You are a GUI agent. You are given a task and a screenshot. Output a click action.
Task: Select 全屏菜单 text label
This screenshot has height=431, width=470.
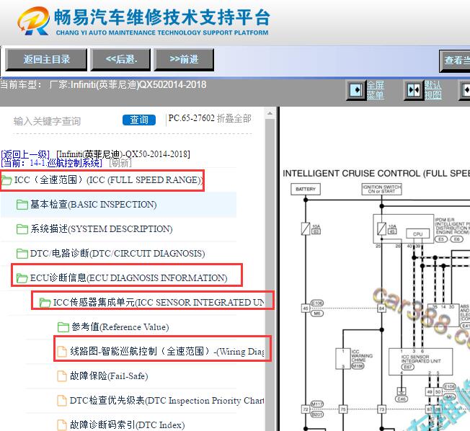click(376, 90)
